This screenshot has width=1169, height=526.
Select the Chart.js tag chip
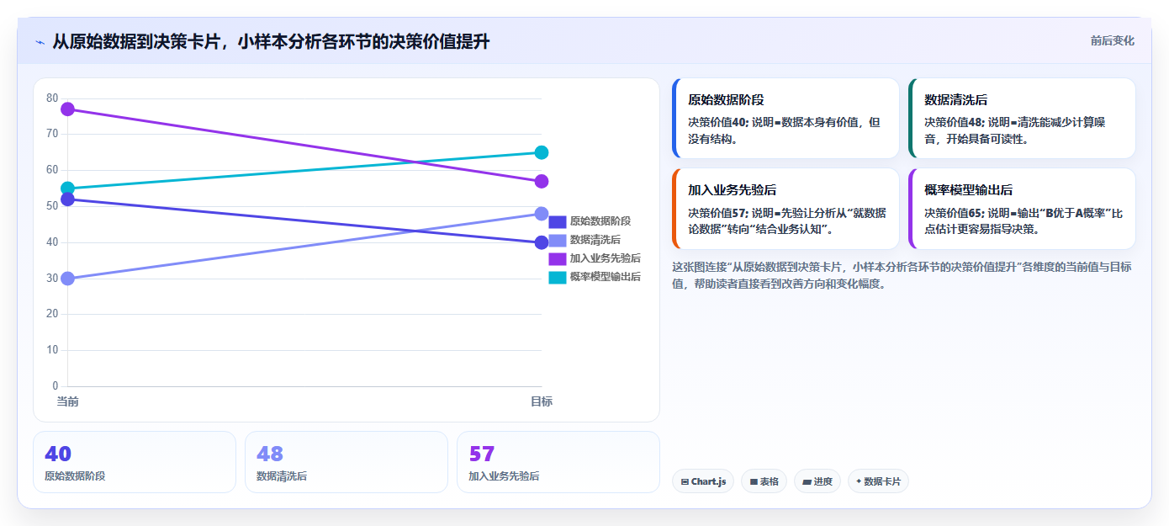tap(703, 481)
